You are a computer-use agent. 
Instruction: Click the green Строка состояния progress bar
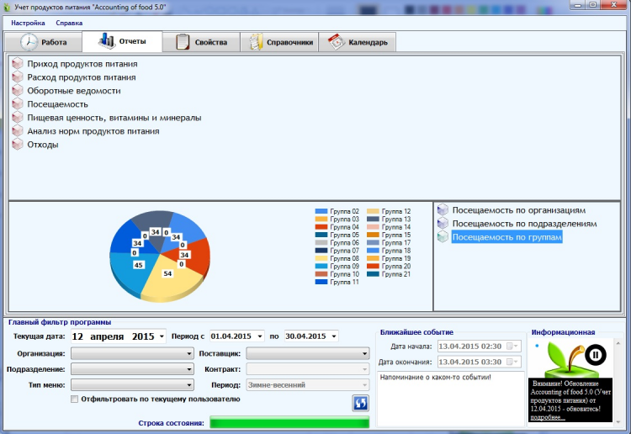tap(289, 423)
